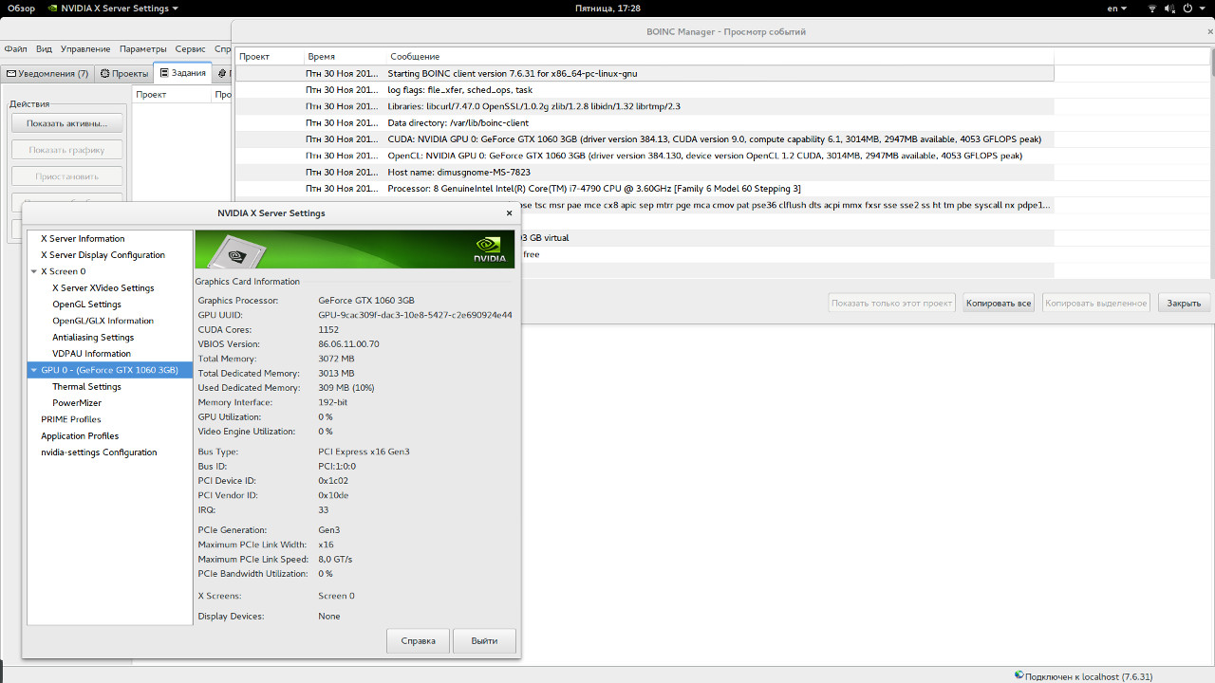The height and width of the screenshot is (683, 1215).
Task: Select Application Profiles in the tree
Action: click(x=80, y=436)
